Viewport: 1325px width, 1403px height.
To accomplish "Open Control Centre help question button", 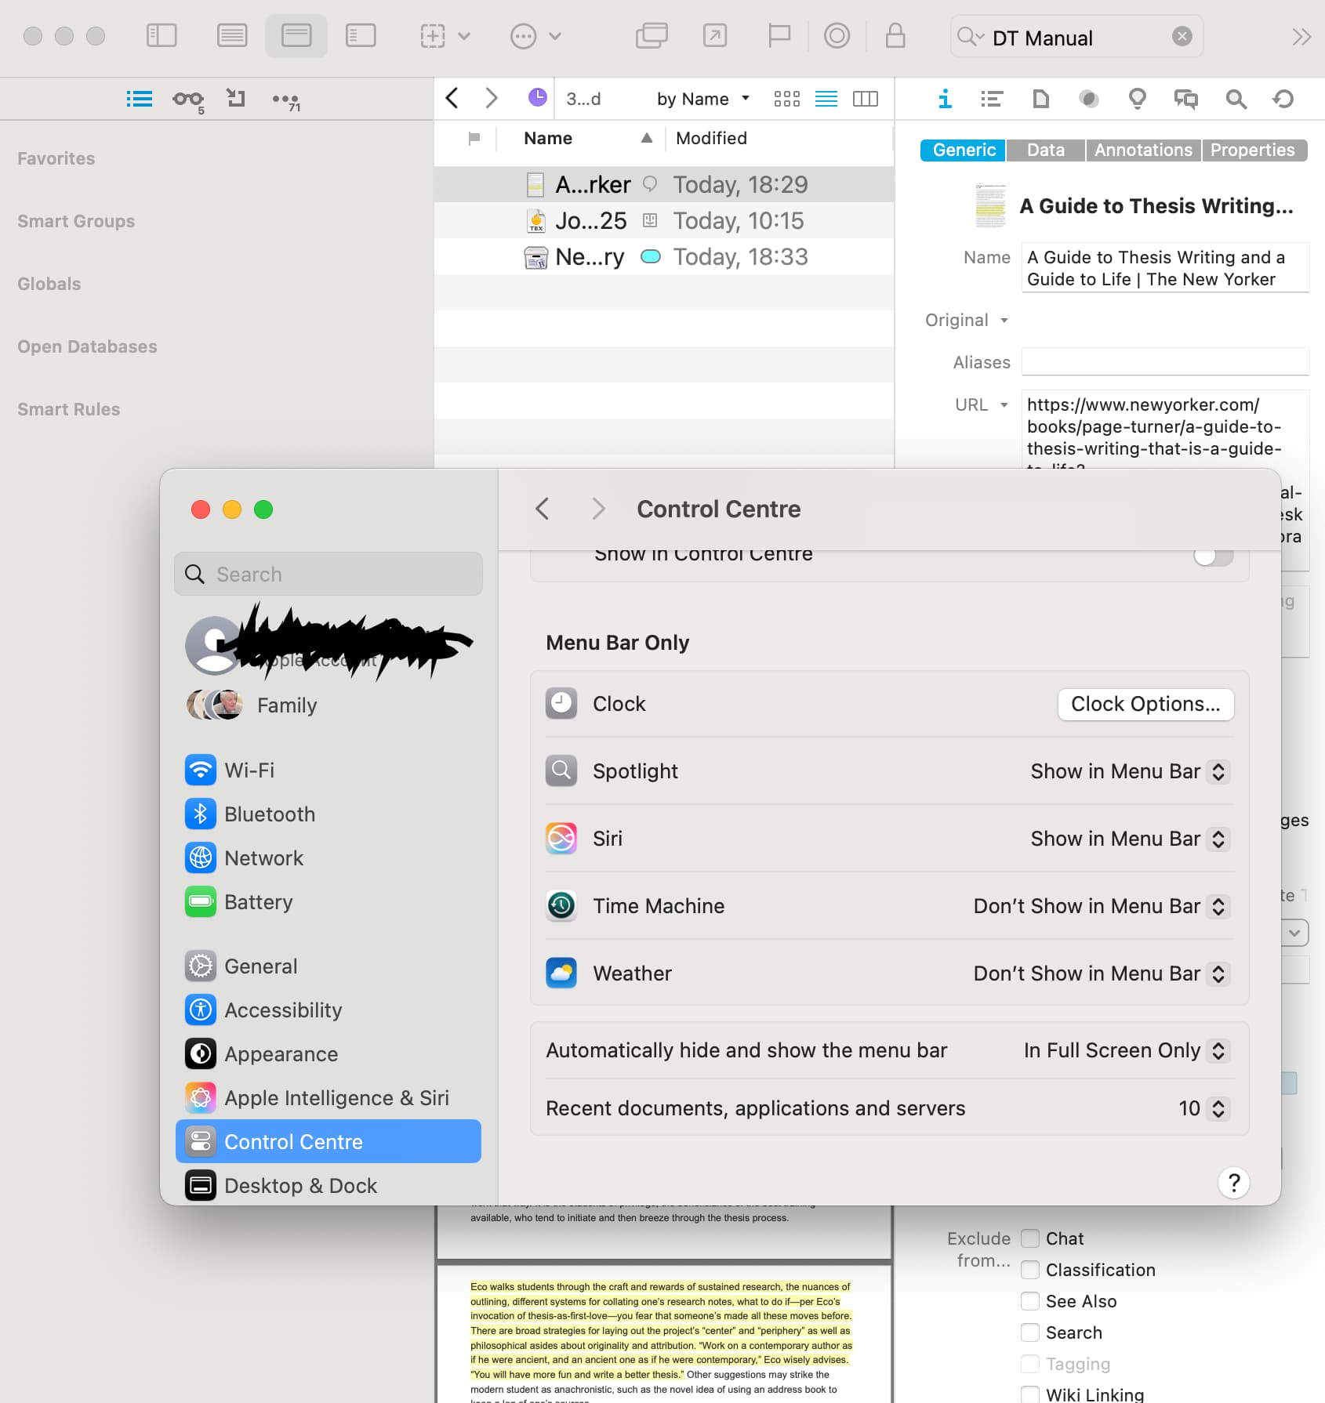I will (x=1233, y=1182).
